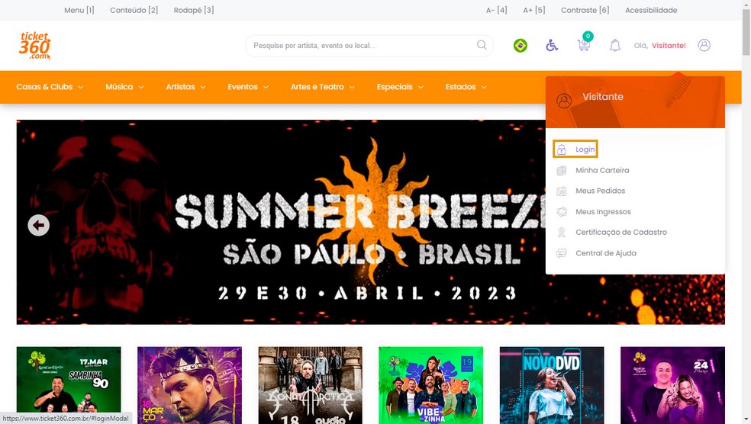Image resolution: width=751 pixels, height=424 pixels.
Task: Select Login in the visitor menu
Action: (x=575, y=149)
